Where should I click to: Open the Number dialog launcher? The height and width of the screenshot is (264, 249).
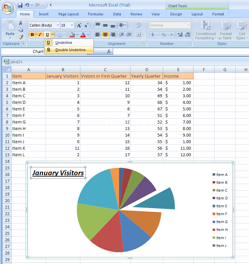pos(189,44)
